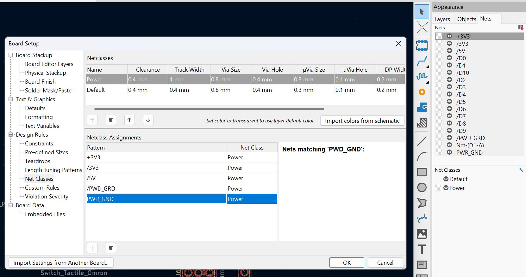Select the draw bezier curve tool

(422, 218)
